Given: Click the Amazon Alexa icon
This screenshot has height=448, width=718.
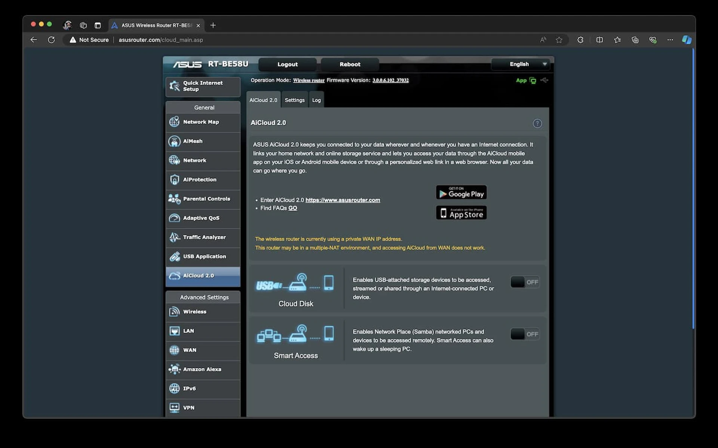Looking at the screenshot, I should [x=174, y=369].
